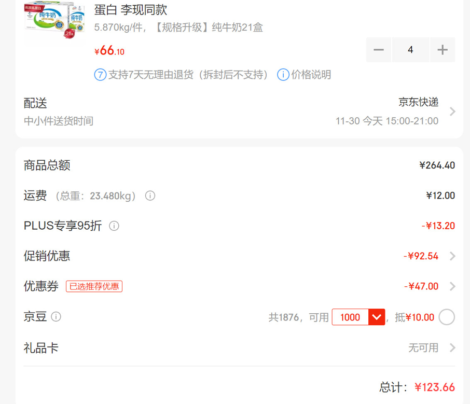Viewport: 470px width, 404px height.
Task: Open the 价格说明 link text
Action: point(311,75)
